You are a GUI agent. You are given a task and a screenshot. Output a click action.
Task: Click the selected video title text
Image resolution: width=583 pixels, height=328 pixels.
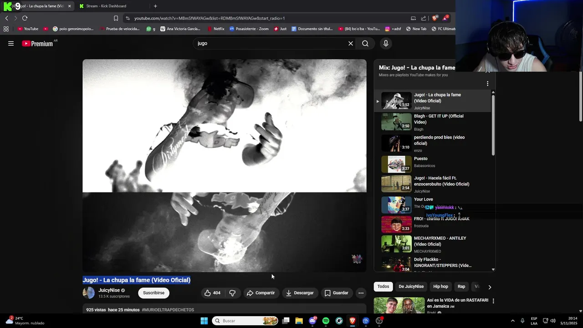point(136,280)
